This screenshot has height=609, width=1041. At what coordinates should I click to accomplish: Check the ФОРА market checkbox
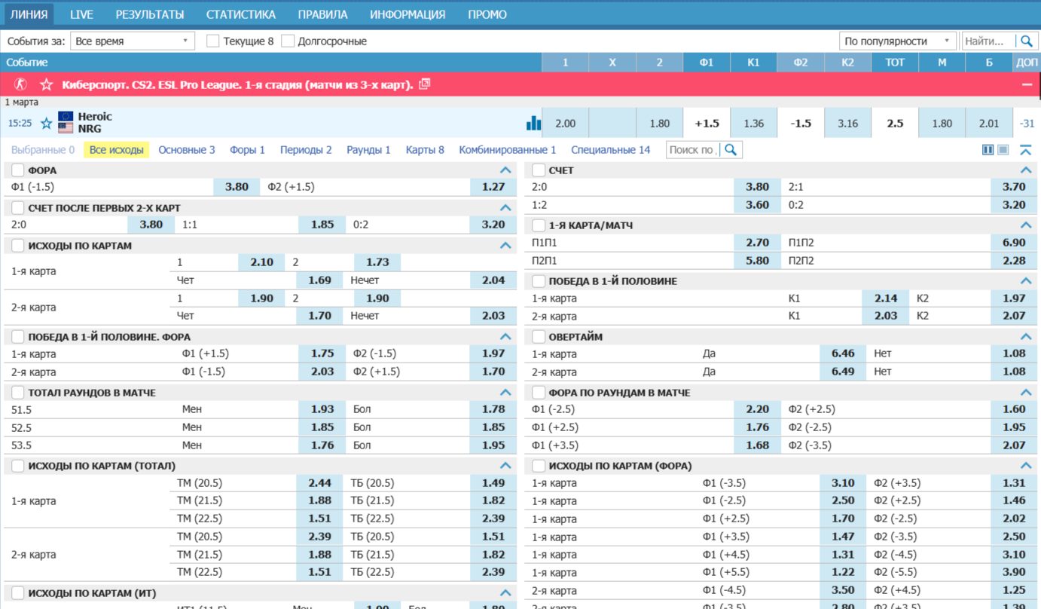[18, 170]
